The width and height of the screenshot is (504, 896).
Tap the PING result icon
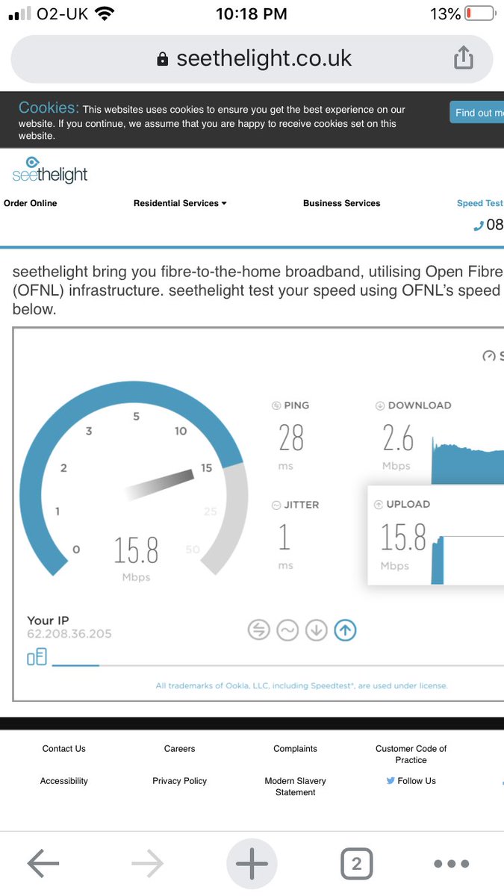point(276,405)
